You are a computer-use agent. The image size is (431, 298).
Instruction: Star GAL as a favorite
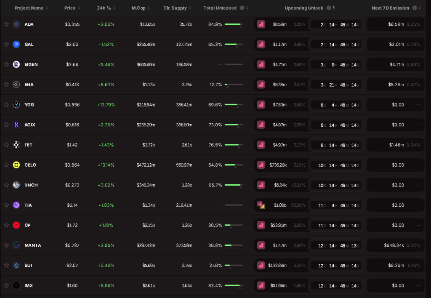click(x=6, y=44)
